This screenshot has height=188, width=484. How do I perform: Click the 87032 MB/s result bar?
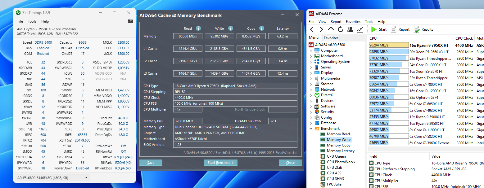(389, 58)
